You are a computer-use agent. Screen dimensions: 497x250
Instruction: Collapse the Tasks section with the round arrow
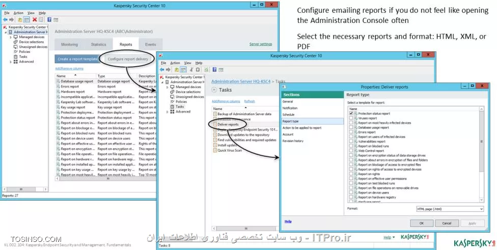click(x=214, y=90)
